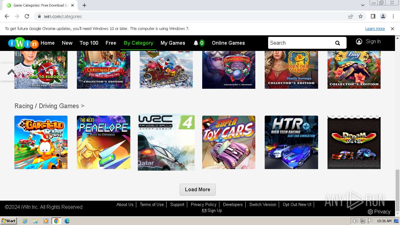Image resolution: width=400 pixels, height=225 pixels.
Task: Open the Super Toy Cars thumbnail
Action: (x=229, y=142)
